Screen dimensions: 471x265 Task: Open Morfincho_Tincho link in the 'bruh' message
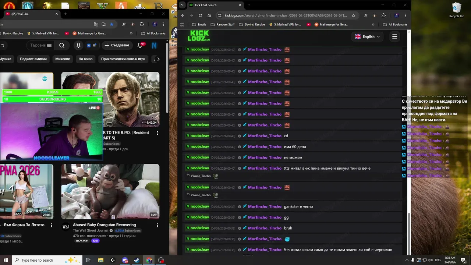[x=265, y=228]
